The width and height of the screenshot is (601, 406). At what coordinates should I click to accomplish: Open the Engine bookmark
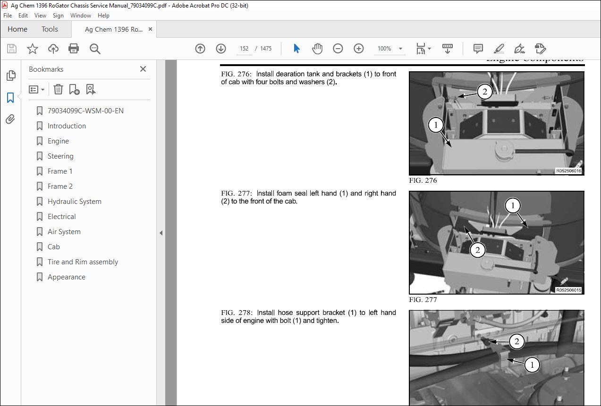58,141
